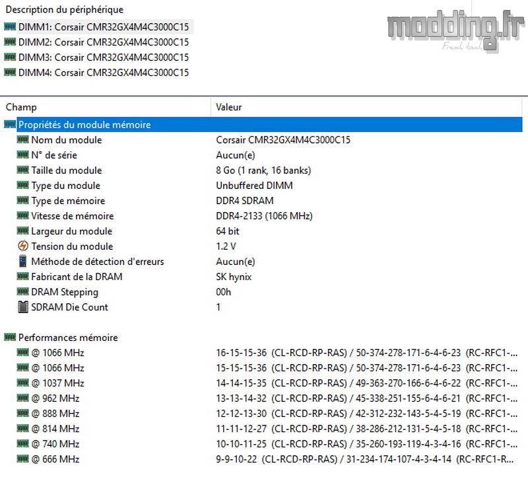Screen dimensions: 528x481
Task: Click the DRAM Stepping row icon
Action: click(x=22, y=291)
